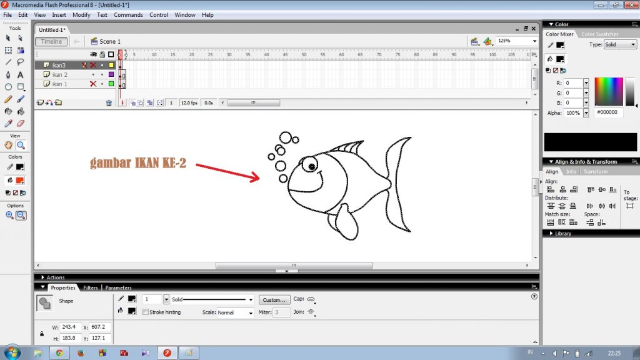Select the Pen tool
Viewport: 640px width, 360px height.
(x=8, y=75)
